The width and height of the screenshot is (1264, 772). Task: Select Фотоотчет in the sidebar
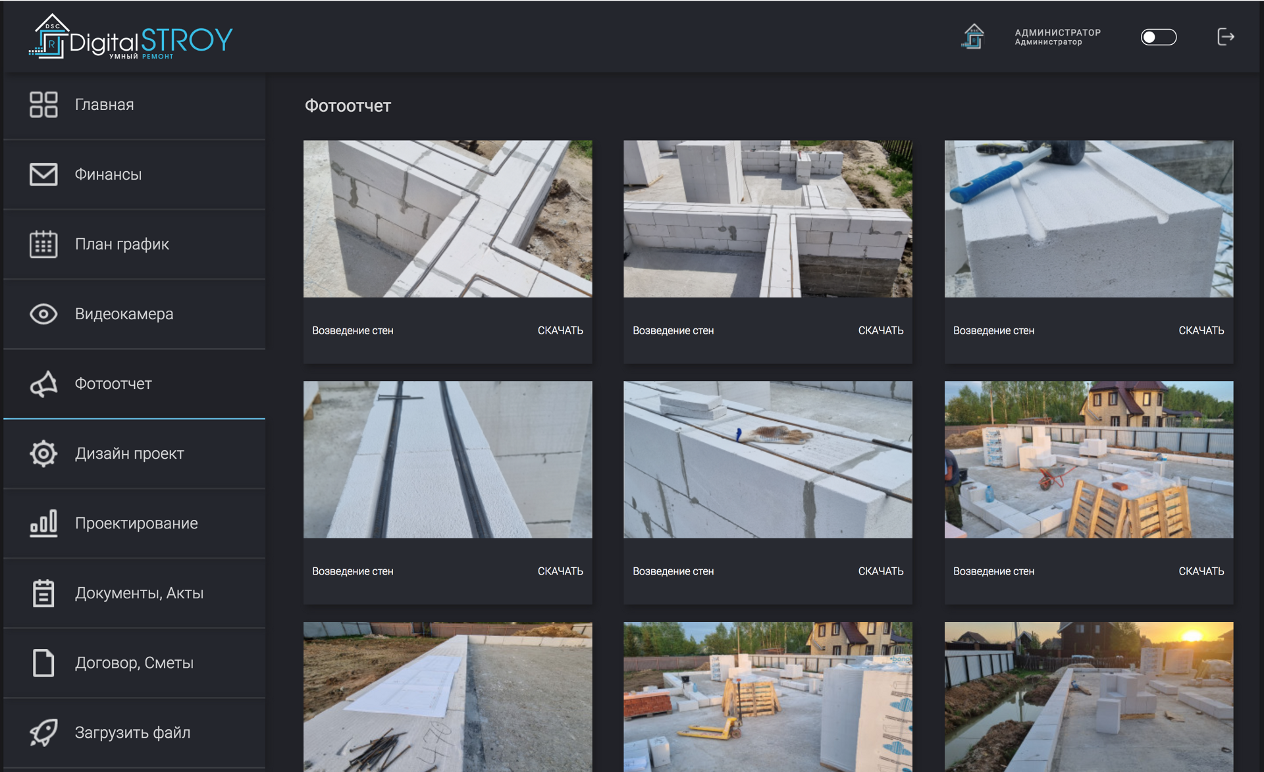134,384
